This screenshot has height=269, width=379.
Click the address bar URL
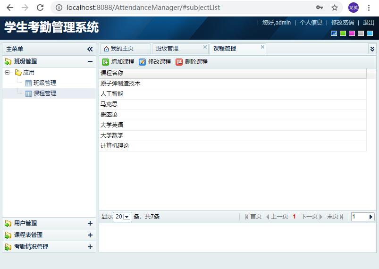click(143, 8)
